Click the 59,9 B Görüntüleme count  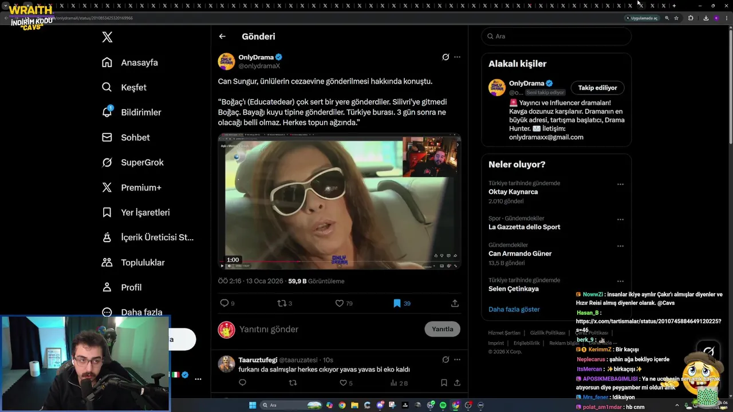[316, 281]
